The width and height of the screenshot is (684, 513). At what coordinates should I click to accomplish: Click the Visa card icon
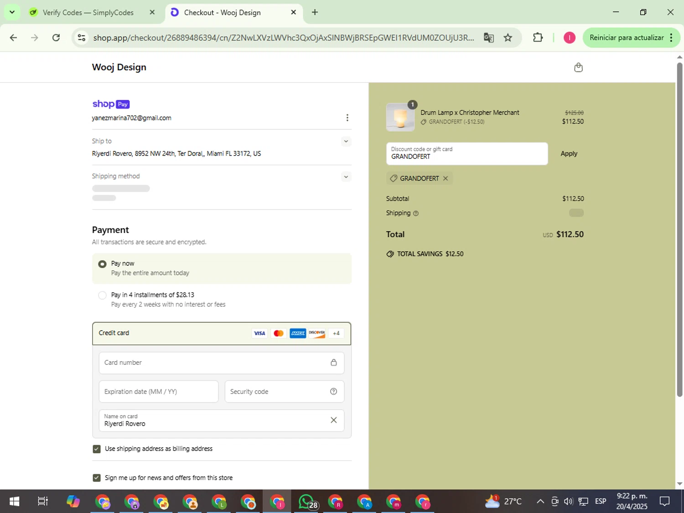pos(259,333)
